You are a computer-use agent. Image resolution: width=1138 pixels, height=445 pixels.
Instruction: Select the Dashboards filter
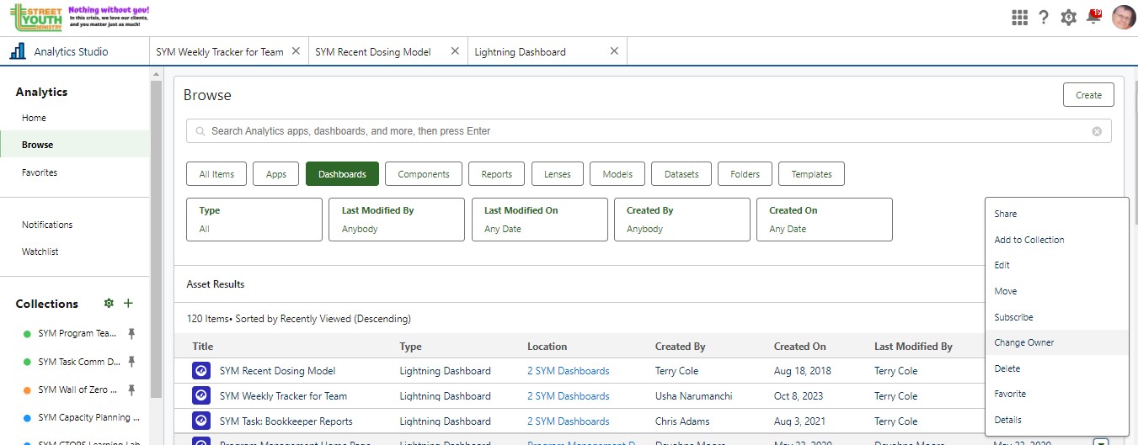point(342,174)
